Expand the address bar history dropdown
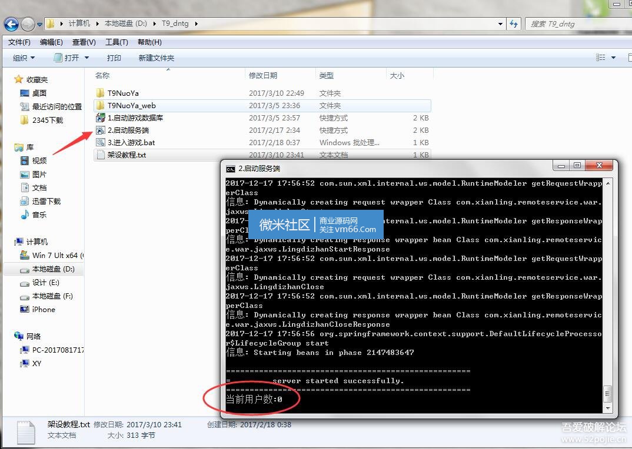Viewport: 632px width, 449px height. pos(500,24)
